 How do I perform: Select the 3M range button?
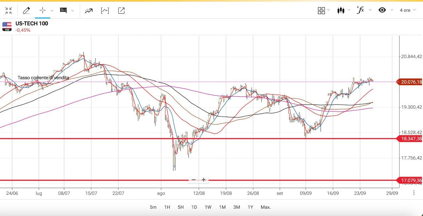(237, 207)
